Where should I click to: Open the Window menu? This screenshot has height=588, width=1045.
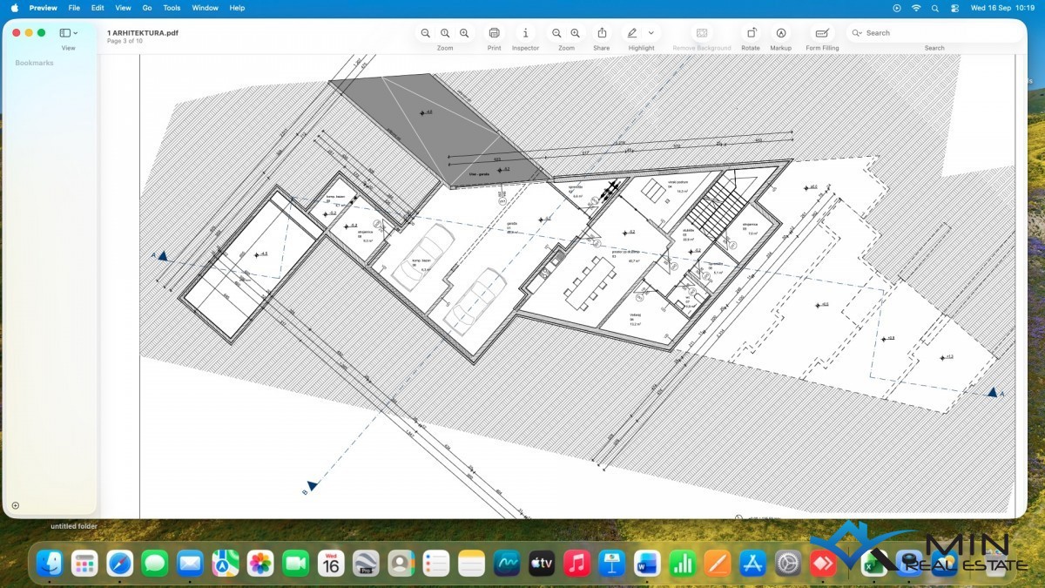[x=206, y=8]
